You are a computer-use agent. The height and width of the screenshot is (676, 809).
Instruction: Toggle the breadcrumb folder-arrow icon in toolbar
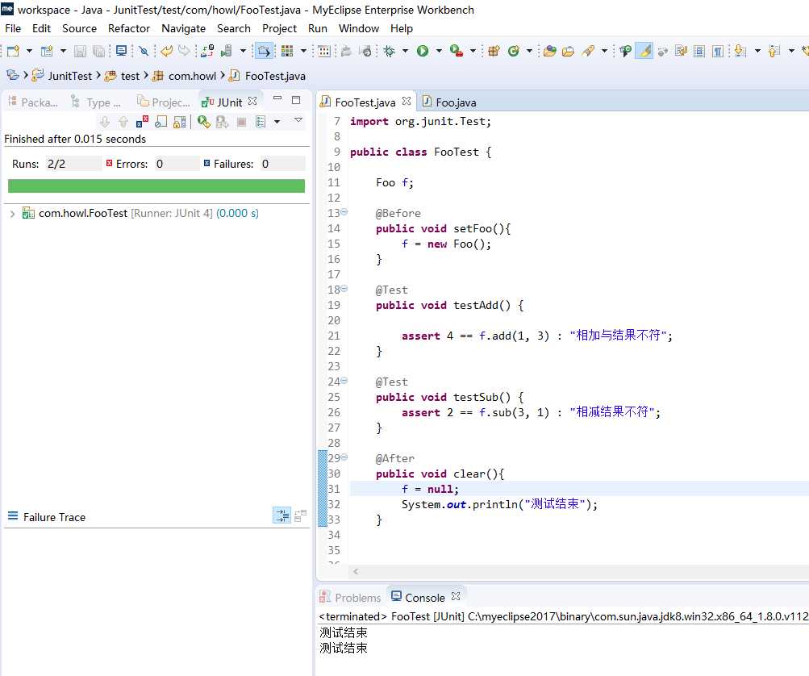265,51
